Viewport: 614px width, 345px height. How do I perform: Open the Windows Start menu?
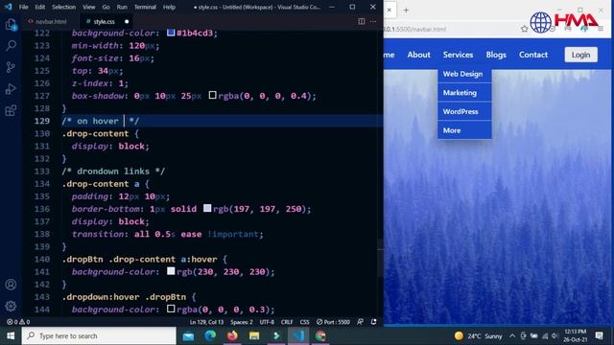point(11,336)
